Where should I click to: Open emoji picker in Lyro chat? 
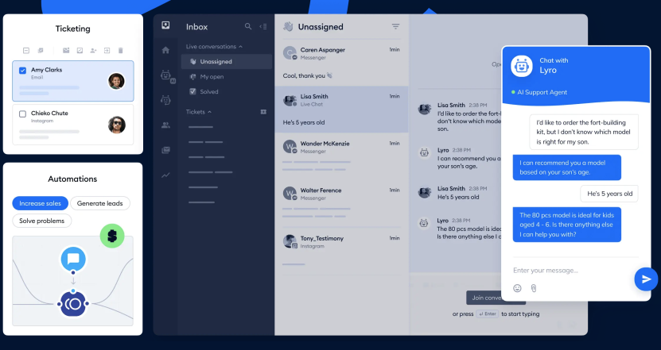click(517, 288)
